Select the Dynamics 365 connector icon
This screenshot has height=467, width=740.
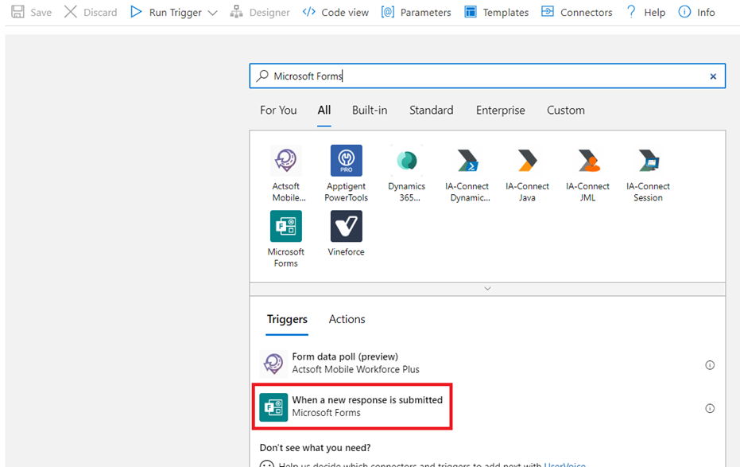click(x=406, y=161)
